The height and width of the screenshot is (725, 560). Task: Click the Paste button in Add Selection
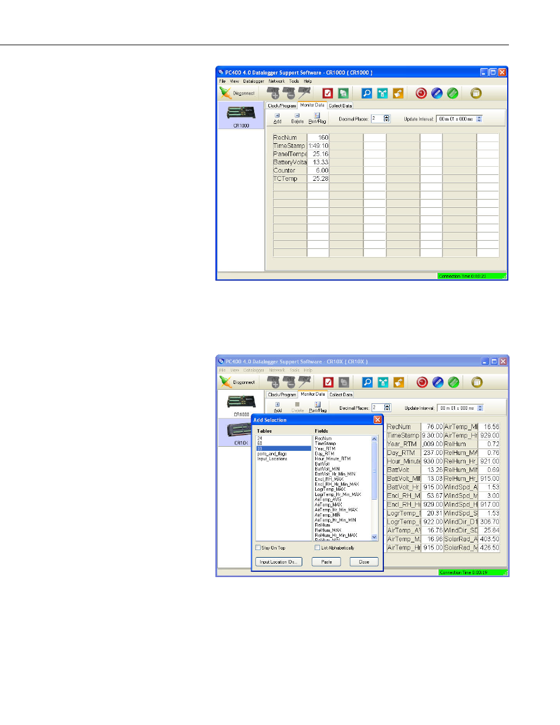[x=326, y=562]
